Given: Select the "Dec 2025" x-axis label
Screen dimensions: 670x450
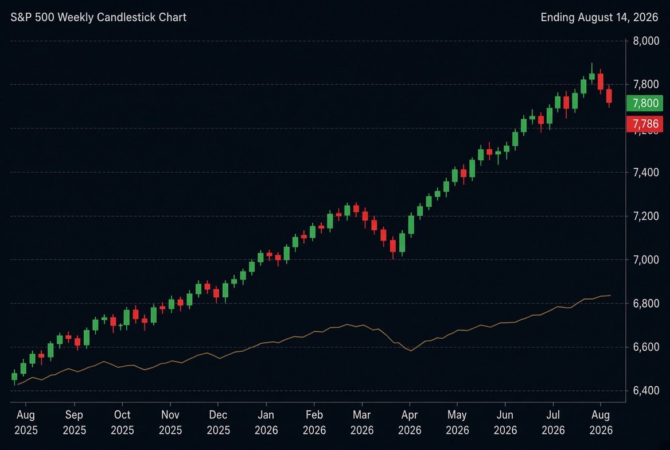Looking at the screenshot, I should click(x=218, y=422).
